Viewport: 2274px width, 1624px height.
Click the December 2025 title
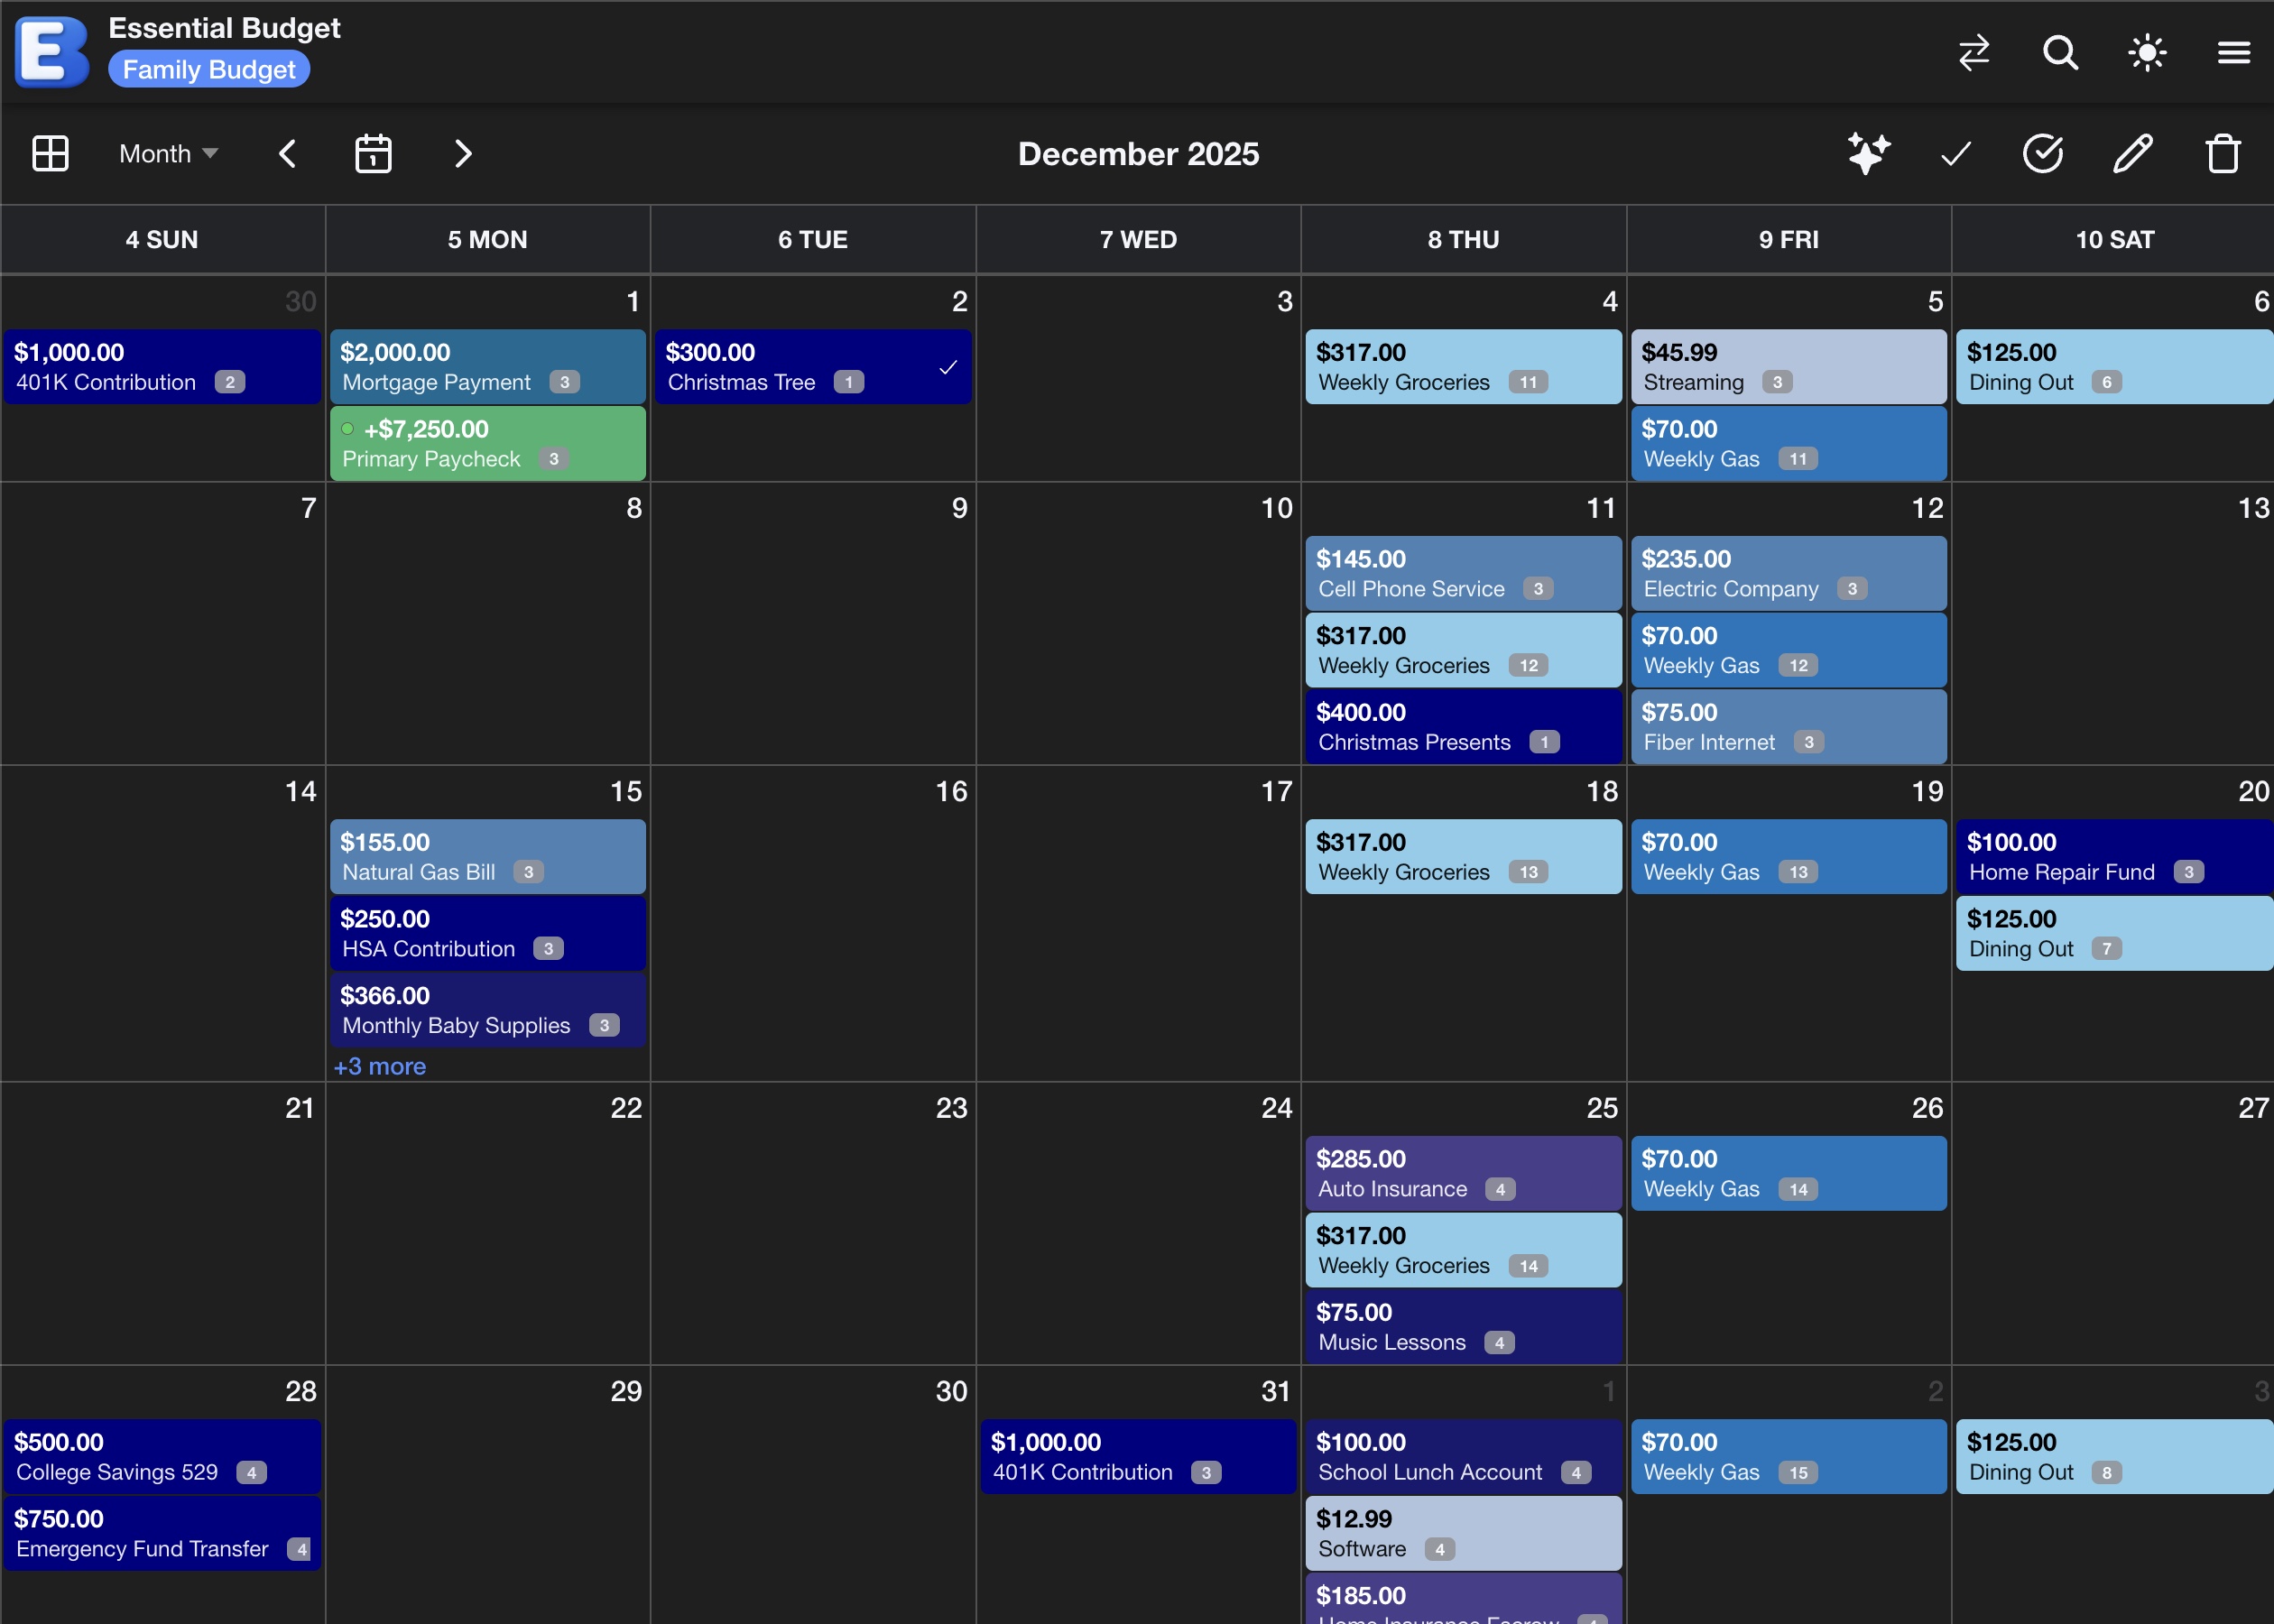click(1138, 154)
